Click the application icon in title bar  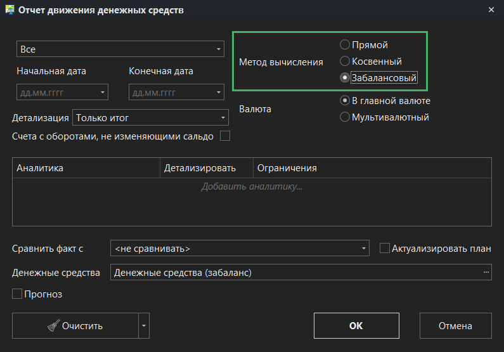coord(10,10)
